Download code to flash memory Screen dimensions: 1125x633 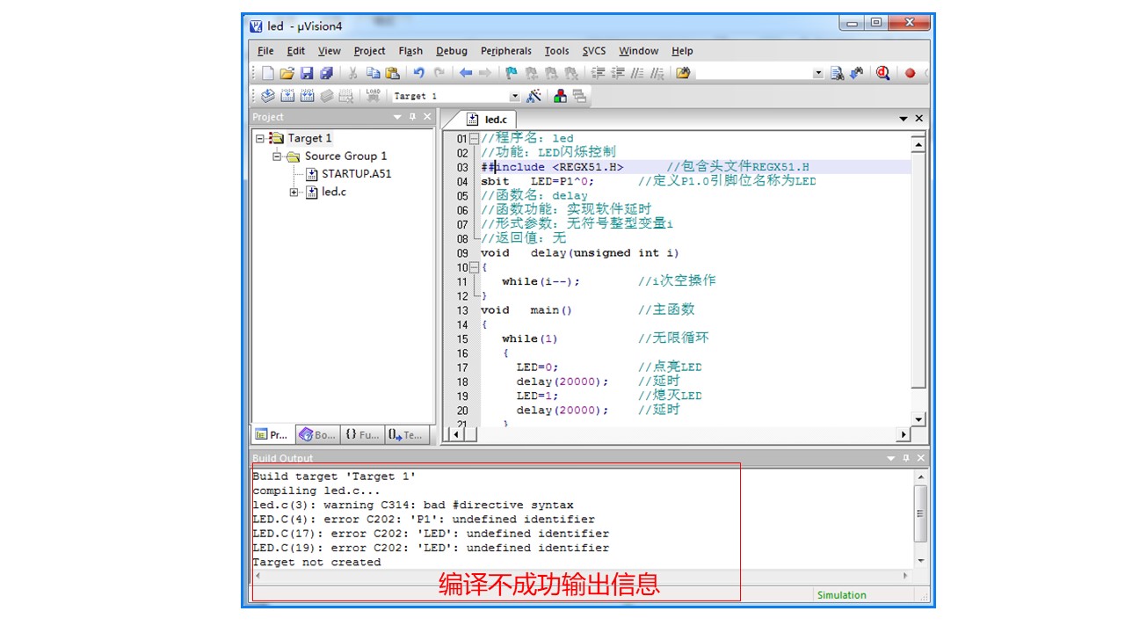(374, 96)
